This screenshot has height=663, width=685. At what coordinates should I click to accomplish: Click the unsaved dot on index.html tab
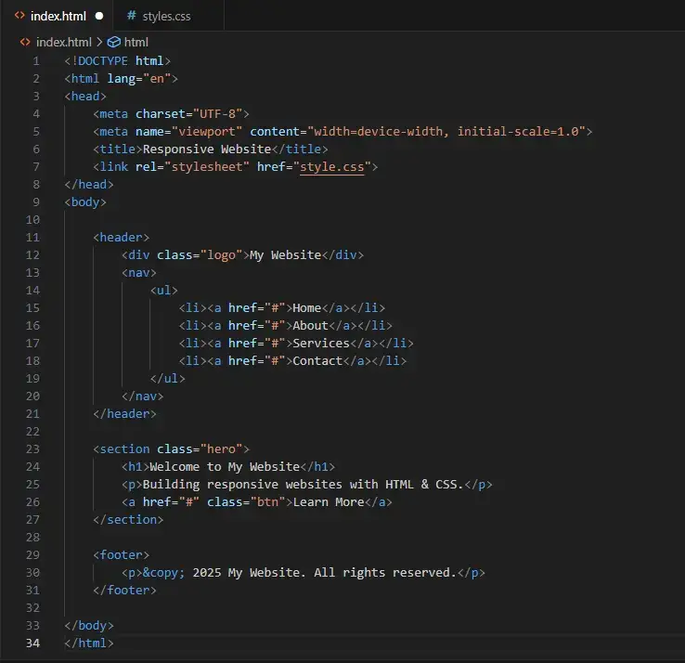coord(99,16)
